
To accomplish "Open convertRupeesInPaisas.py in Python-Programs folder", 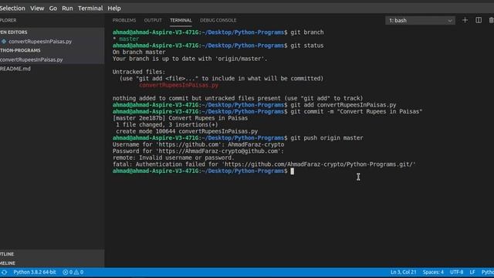I will pyautogui.click(x=32, y=59).
